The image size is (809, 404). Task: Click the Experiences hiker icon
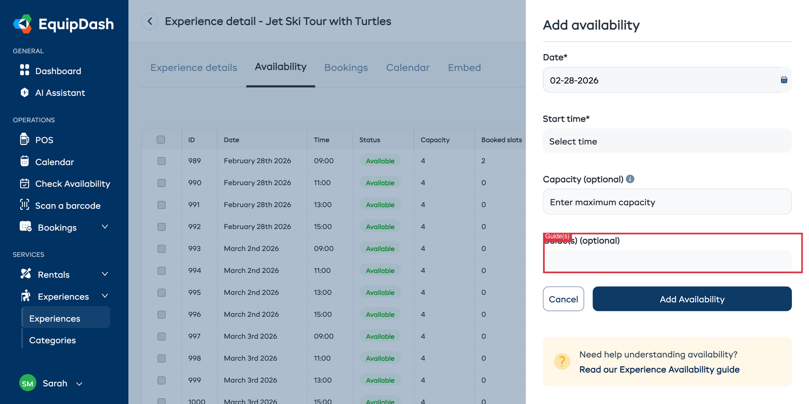pos(26,296)
